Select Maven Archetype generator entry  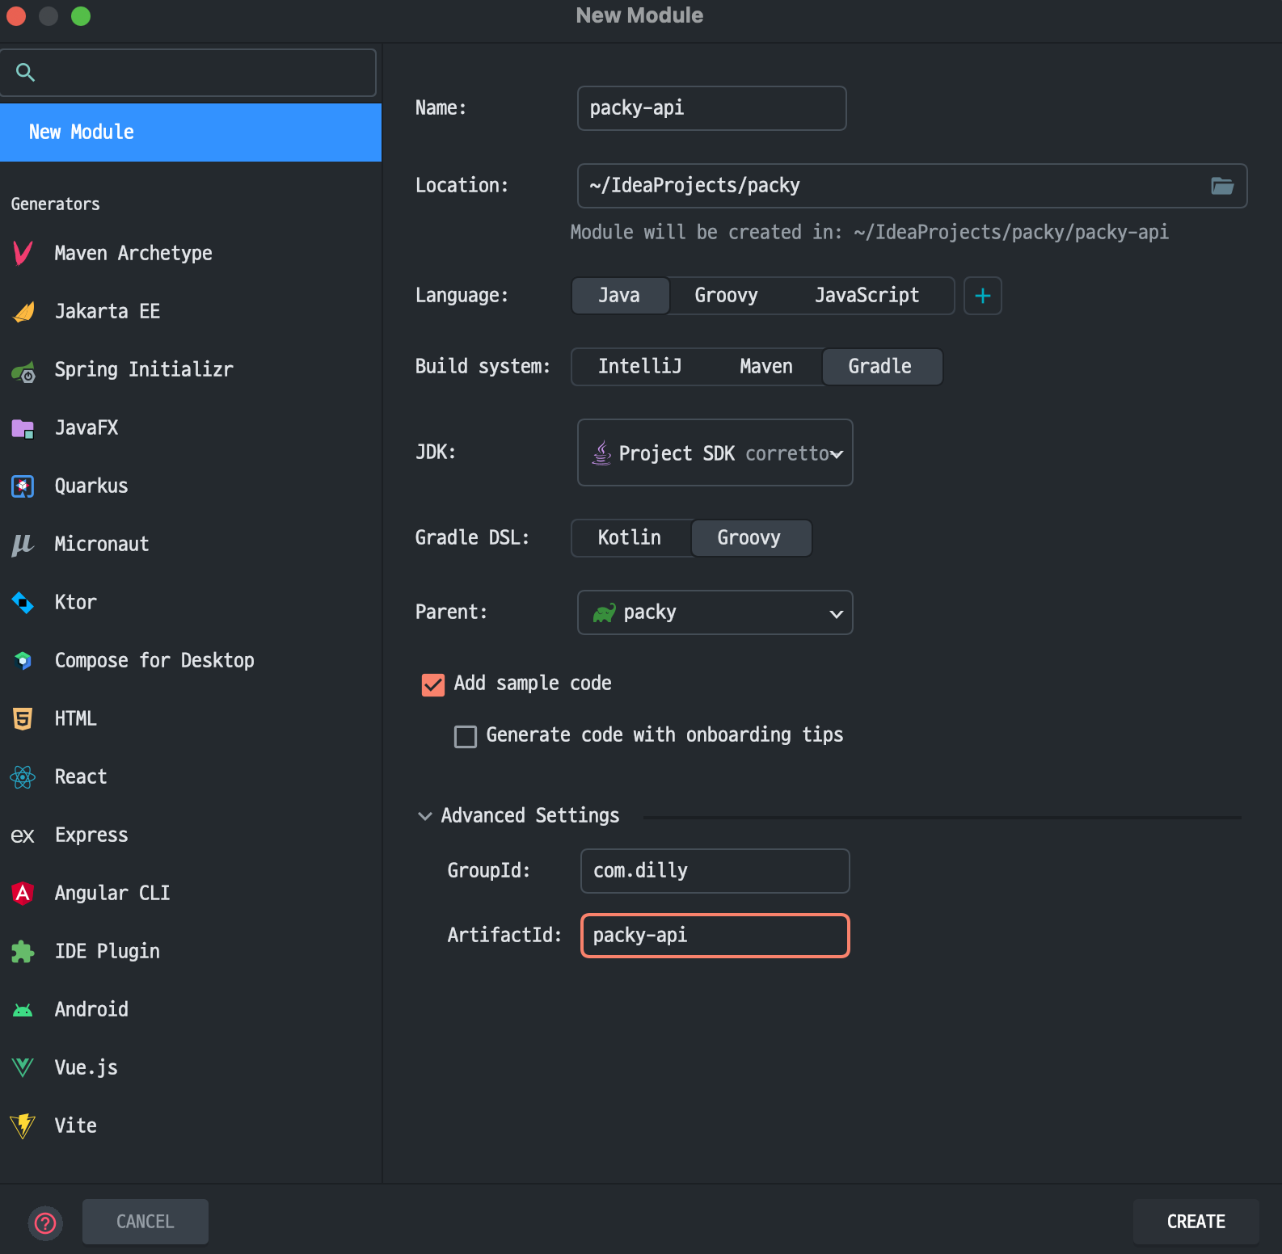pyautogui.click(x=191, y=253)
